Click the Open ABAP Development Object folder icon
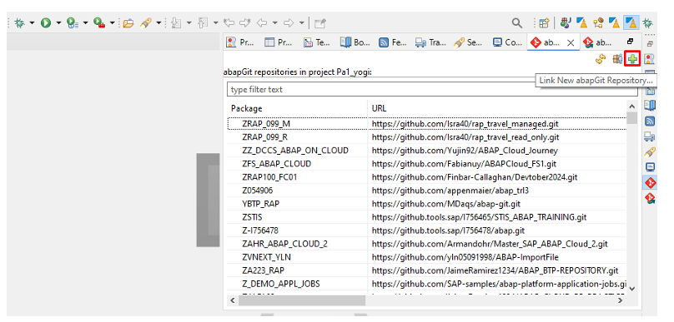Screen dimensions: 674x322 pos(128,22)
